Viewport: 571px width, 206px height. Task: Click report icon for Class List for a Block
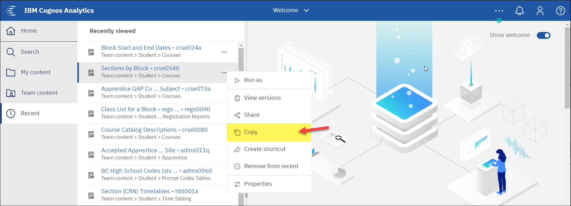91,114
